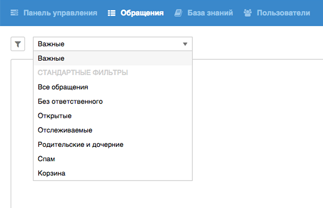Choose Спам filter option
Viewport: 323px width, 208px height.
[113, 159]
